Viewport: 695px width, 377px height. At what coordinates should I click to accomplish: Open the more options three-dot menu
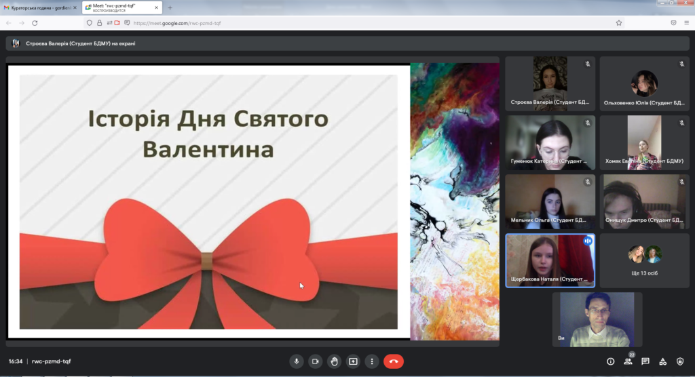(x=372, y=361)
